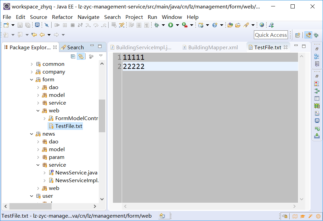Open the New wizard icon in toolbar

tap(6, 25)
